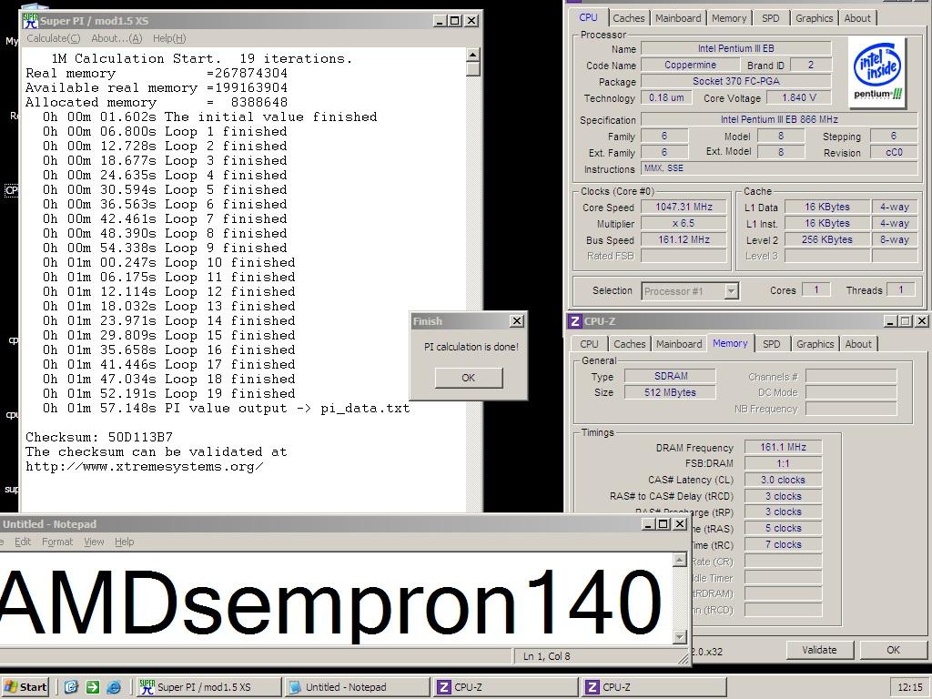932x699 pixels.
Task: Click the taskbar clock showing 12:15
Action: [x=910, y=687]
